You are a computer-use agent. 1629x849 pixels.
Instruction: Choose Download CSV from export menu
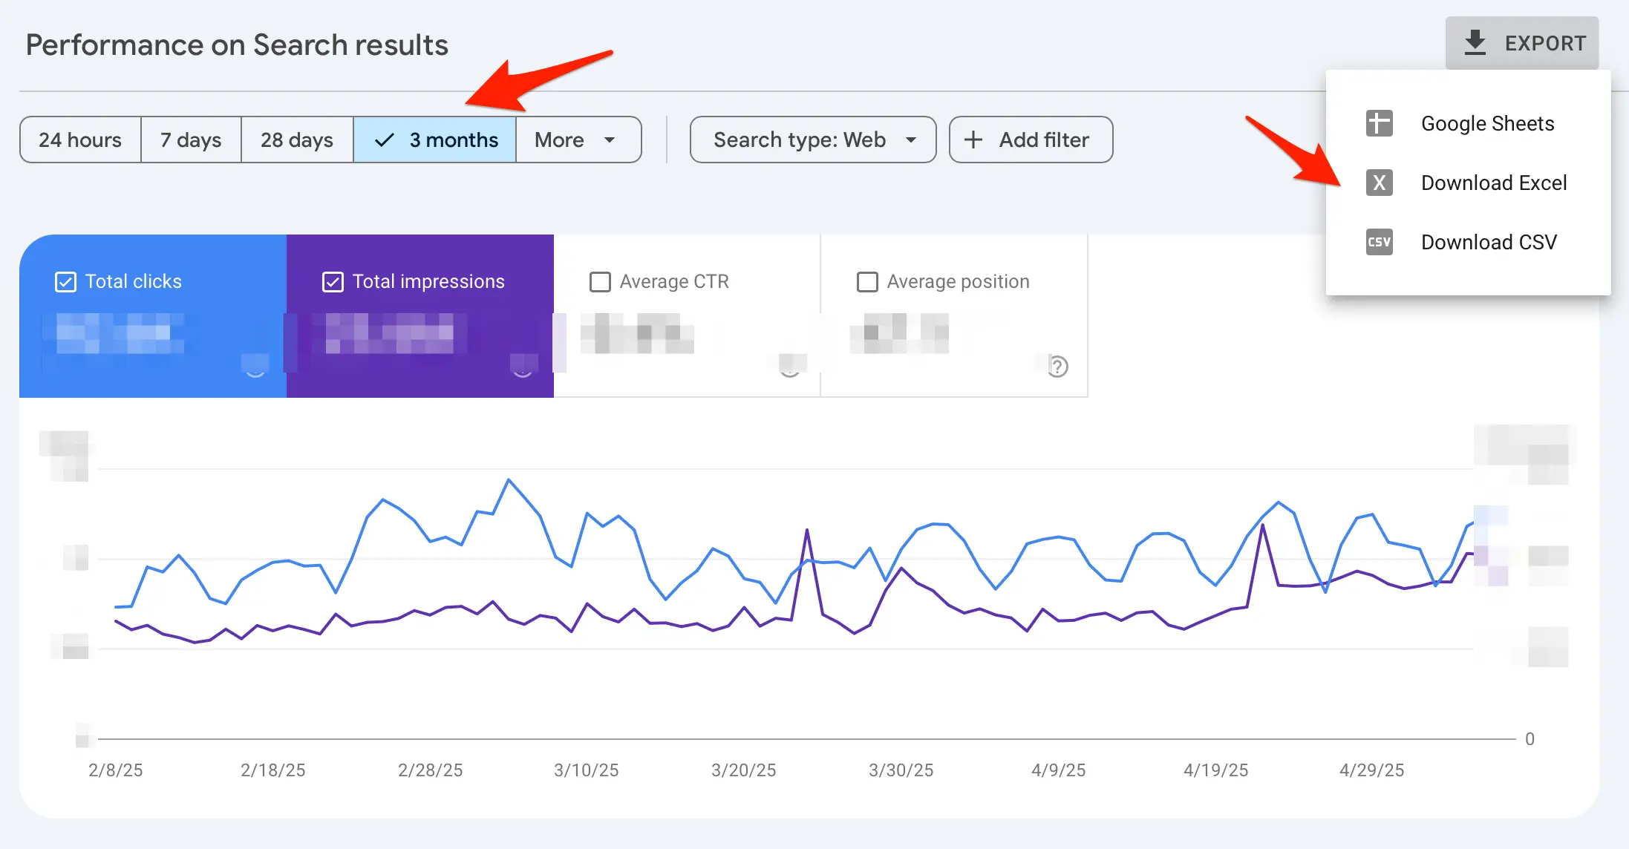pyautogui.click(x=1488, y=242)
